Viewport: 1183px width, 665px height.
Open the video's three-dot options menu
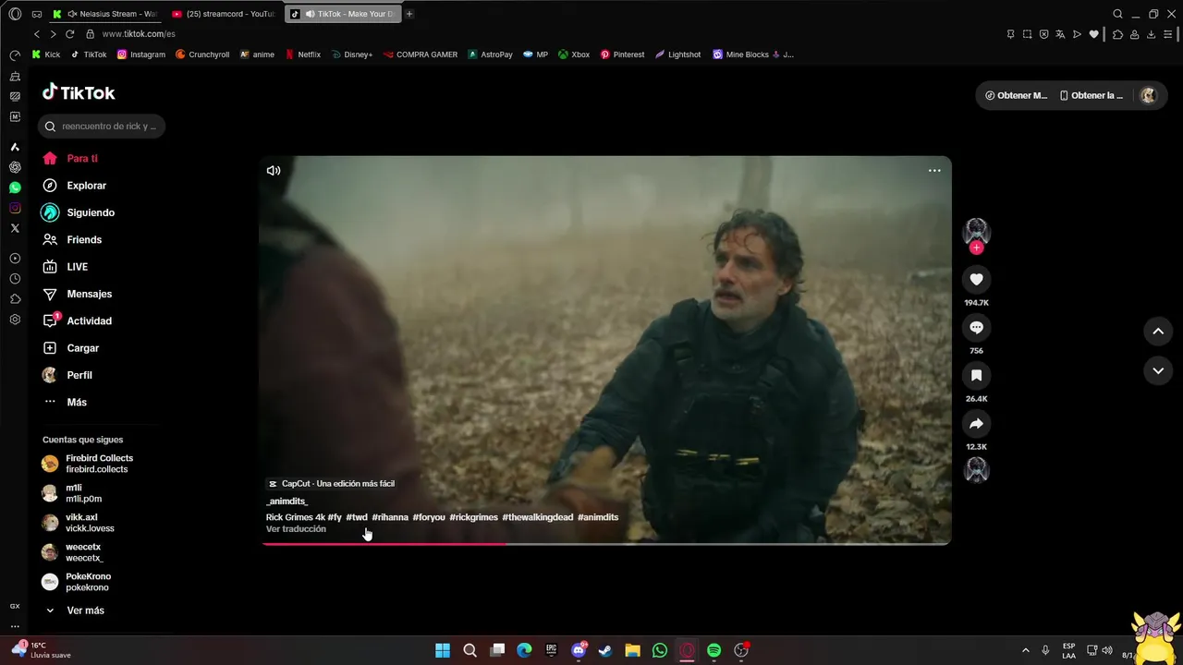[x=934, y=170]
